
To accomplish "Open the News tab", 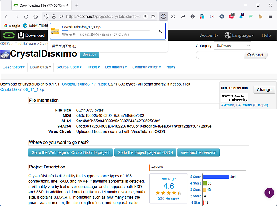I will (x=171, y=67).
